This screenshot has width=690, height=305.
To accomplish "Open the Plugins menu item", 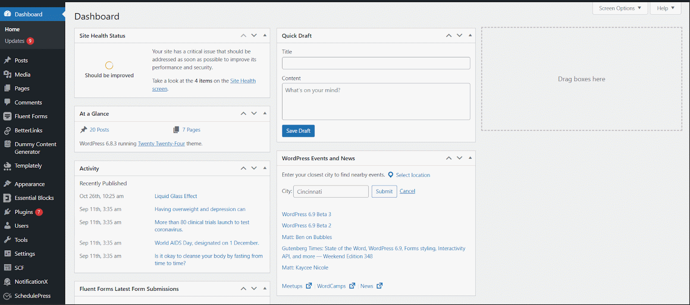I will [x=24, y=212].
